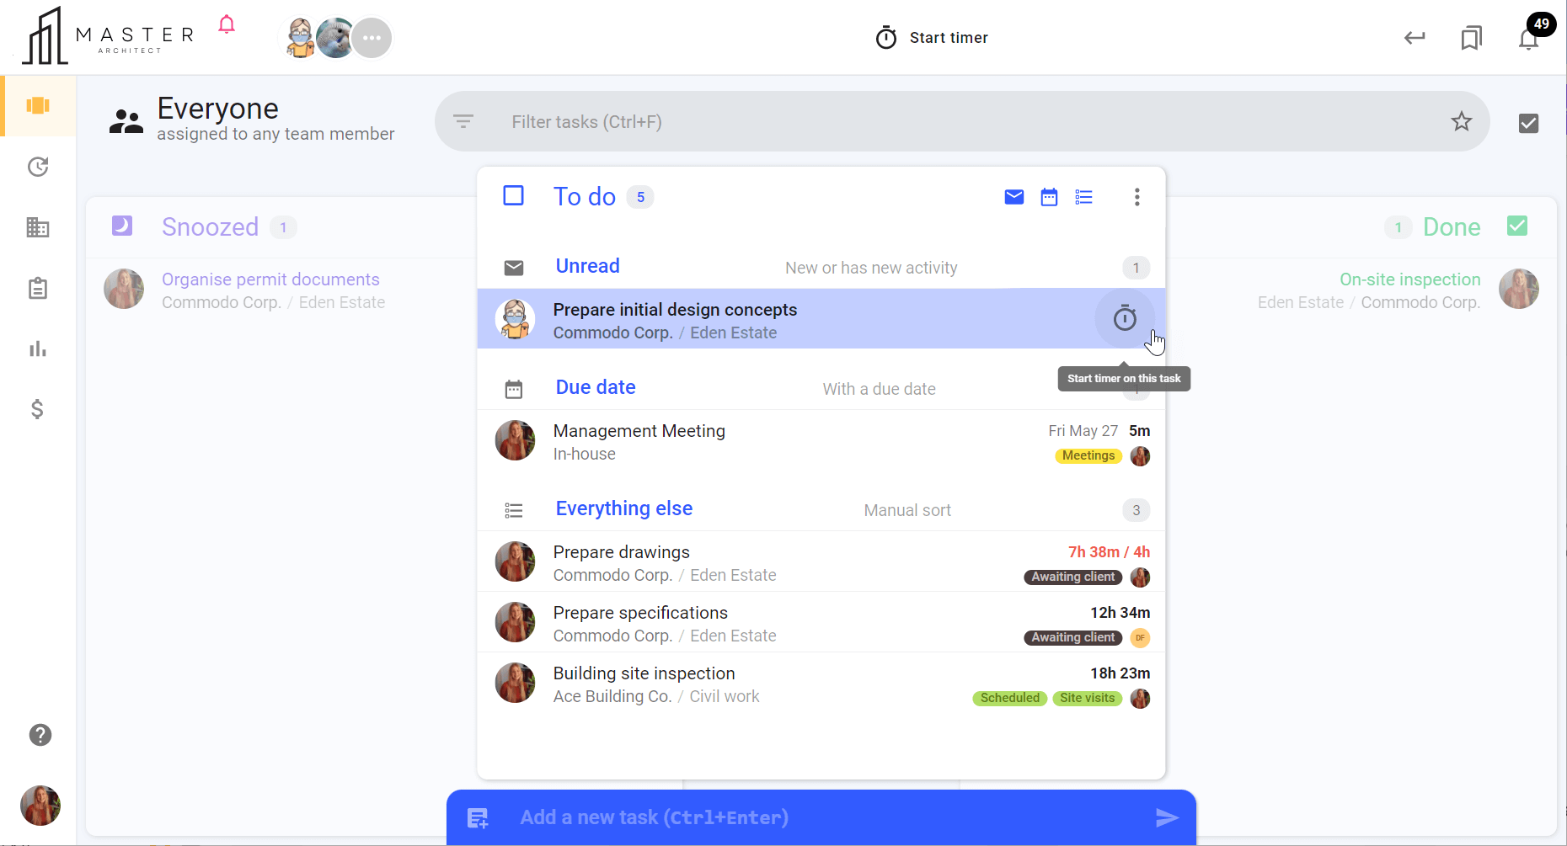This screenshot has width=1567, height=846.
Task: Click the 7h 38m / 4h time on Prepare drawings
Action: pos(1109,552)
